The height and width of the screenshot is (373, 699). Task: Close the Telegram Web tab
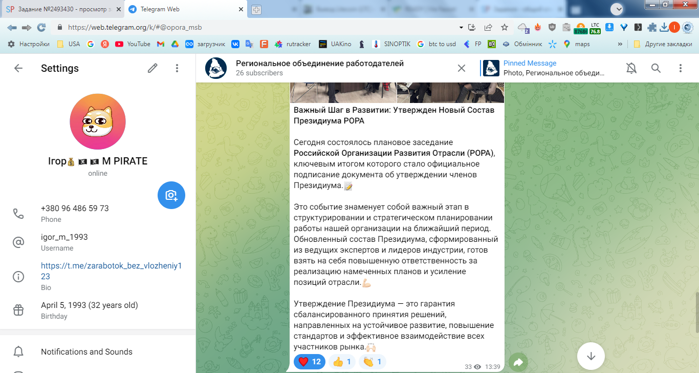point(241,9)
